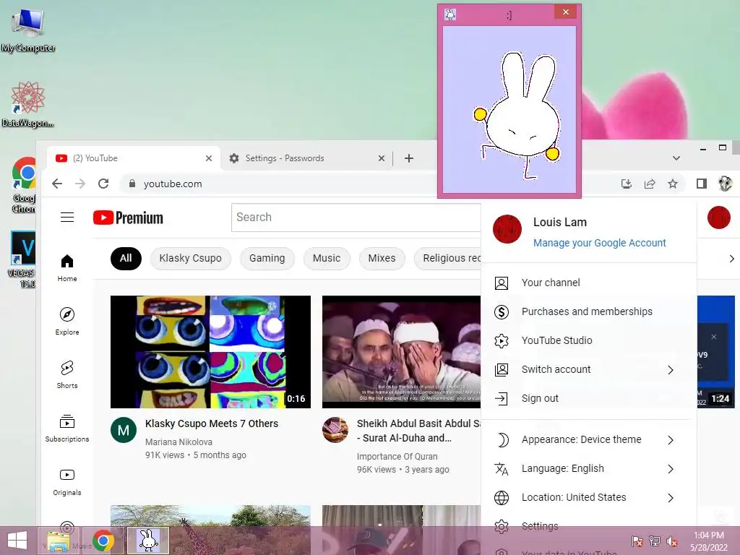
Task: Click the YouTube account avatar at top right
Action: tap(719, 218)
